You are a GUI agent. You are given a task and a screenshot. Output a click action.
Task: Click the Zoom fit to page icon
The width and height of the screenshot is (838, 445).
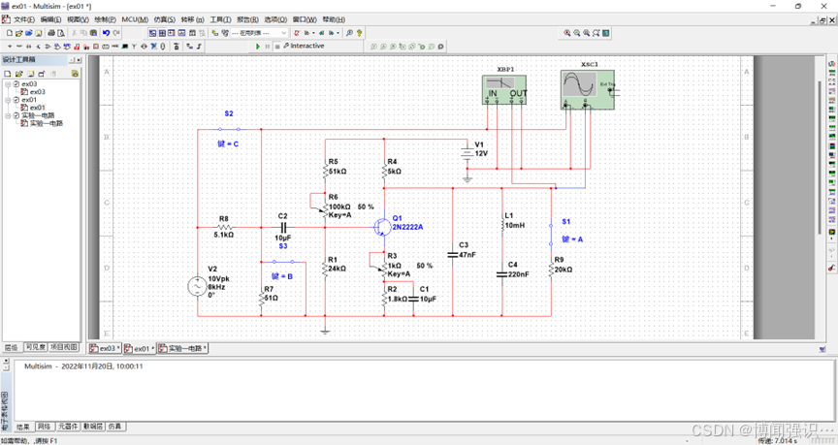point(596,33)
